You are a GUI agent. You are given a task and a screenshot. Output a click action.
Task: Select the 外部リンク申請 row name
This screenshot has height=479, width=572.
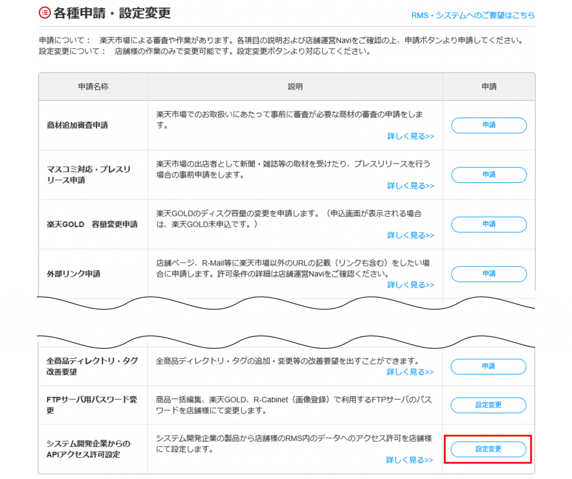click(73, 274)
